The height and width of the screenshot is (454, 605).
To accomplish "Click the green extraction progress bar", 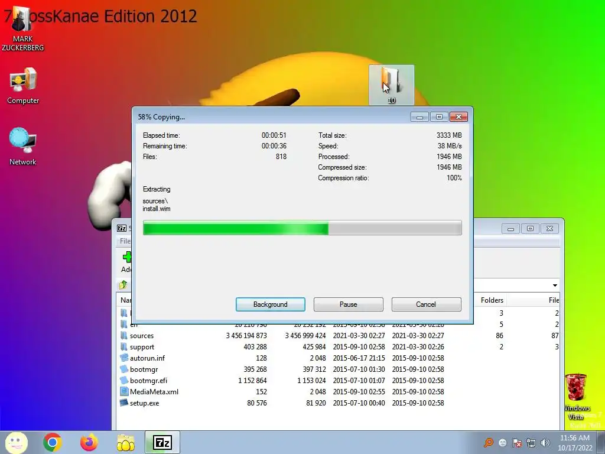I will pos(302,228).
